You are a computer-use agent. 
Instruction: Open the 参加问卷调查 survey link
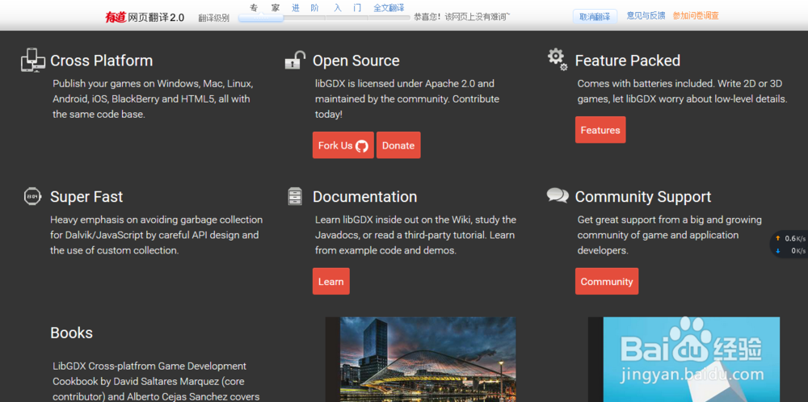tap(695, 15)
